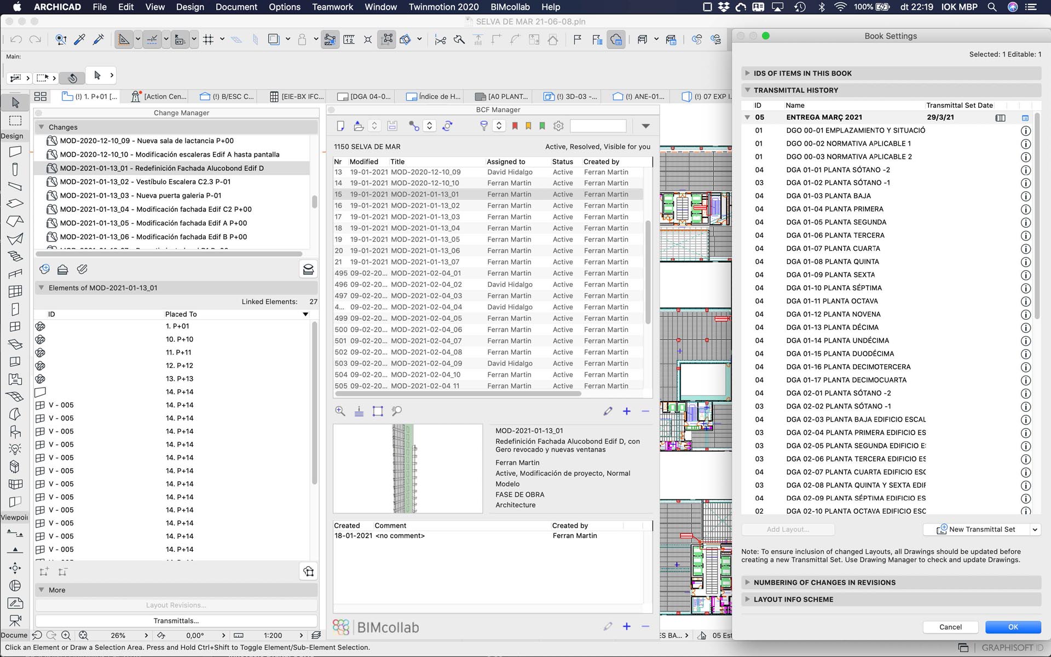Open BCF Manager settings gear
The height and width of the screenshot is (657, 1051).
pos(558,126)
